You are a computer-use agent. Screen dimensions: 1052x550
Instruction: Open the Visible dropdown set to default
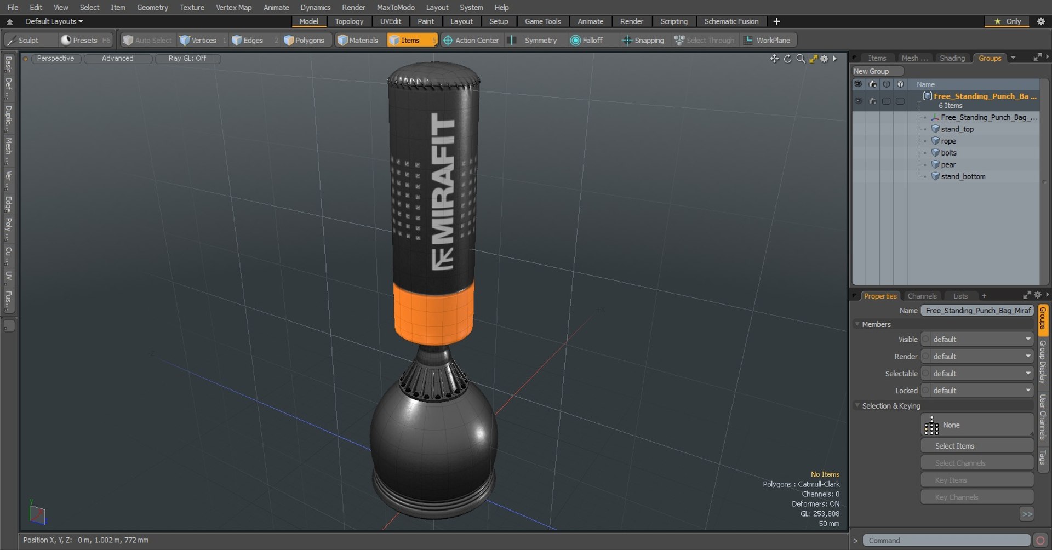coord(978,340)
